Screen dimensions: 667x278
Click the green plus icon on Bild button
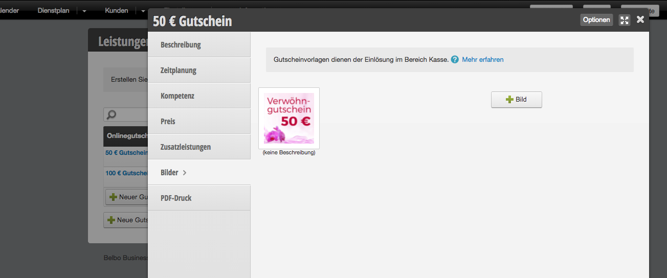coord(509,100)
